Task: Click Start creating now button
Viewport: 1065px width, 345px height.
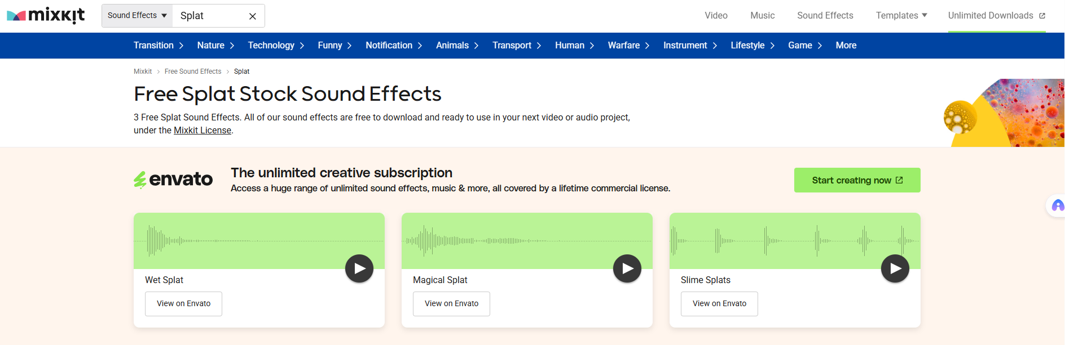Action: click(x=857, y=180)
